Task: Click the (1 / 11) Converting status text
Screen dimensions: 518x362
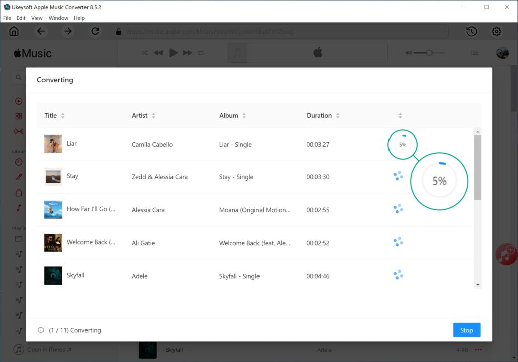Action: tap(75, 330)
